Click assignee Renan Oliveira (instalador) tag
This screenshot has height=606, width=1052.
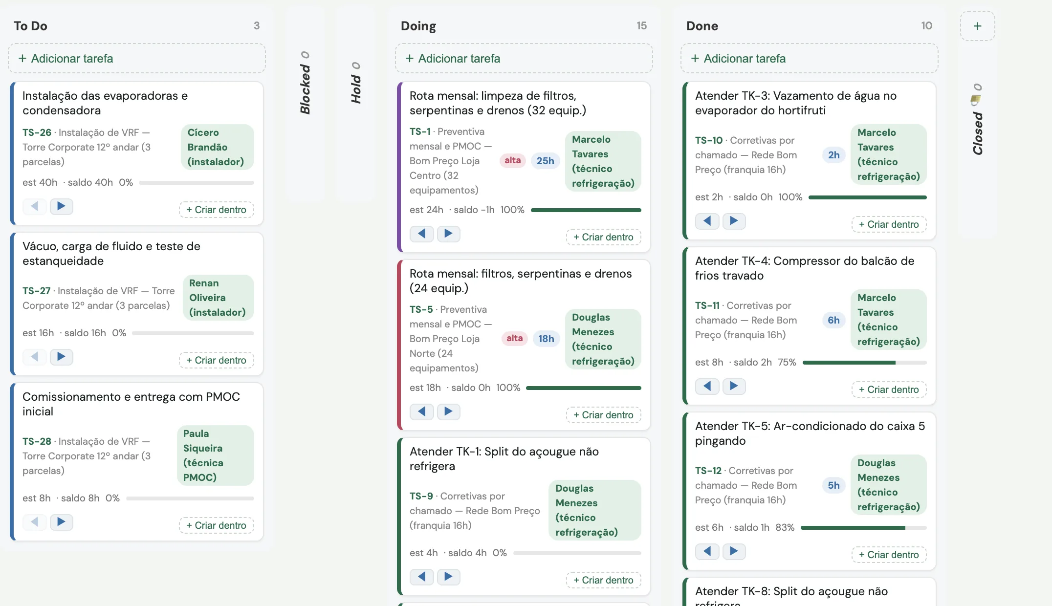click(x=218, y=298)
